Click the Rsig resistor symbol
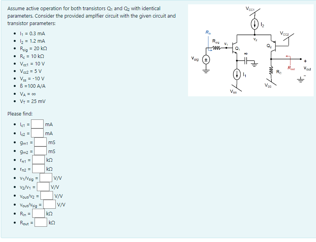The width and height of the screenshot is (316, 242). pos(216,47)
